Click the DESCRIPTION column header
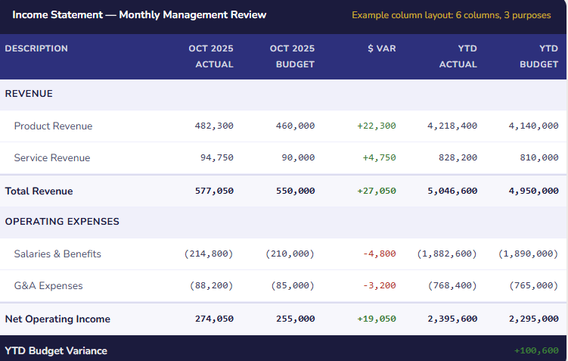568x361 pixels. [36, 48]
